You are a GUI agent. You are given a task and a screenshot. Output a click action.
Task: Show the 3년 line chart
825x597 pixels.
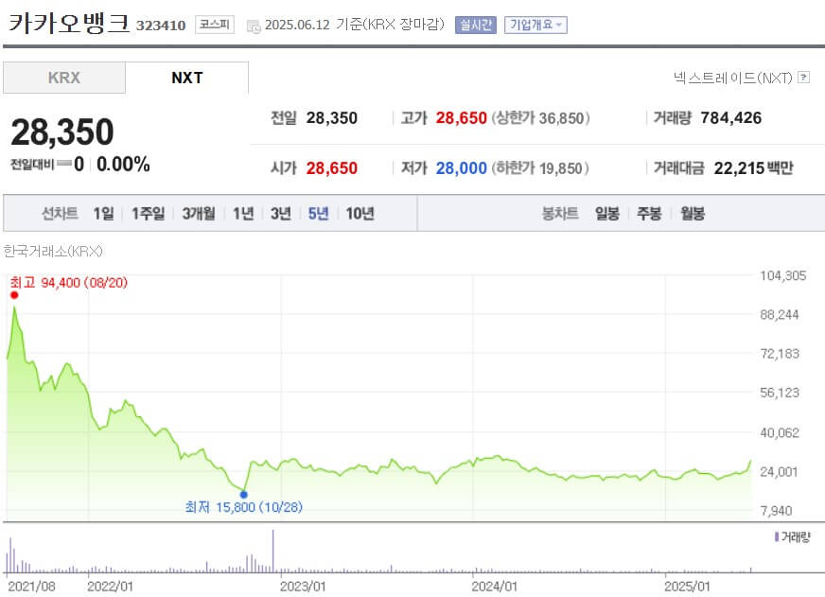pos(280,214)
